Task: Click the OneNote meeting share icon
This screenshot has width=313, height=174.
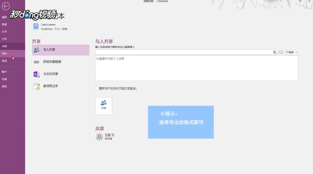Action: (36, 74)
